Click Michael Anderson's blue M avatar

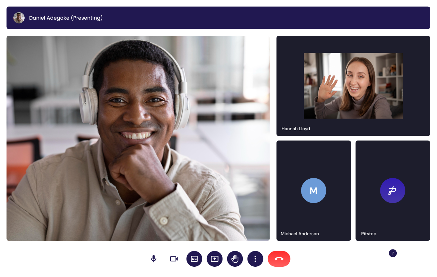(x=313, y=191)
